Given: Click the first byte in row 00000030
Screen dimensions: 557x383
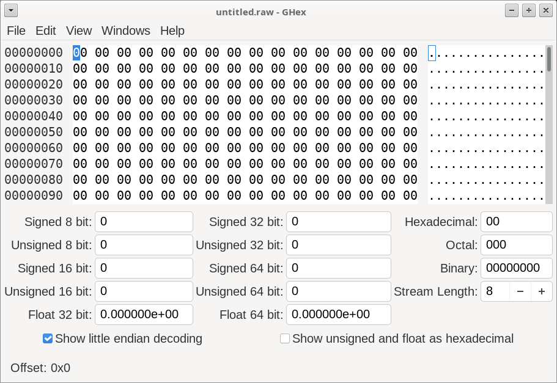Looking at the screenshot, I should (x=80, y=100).
